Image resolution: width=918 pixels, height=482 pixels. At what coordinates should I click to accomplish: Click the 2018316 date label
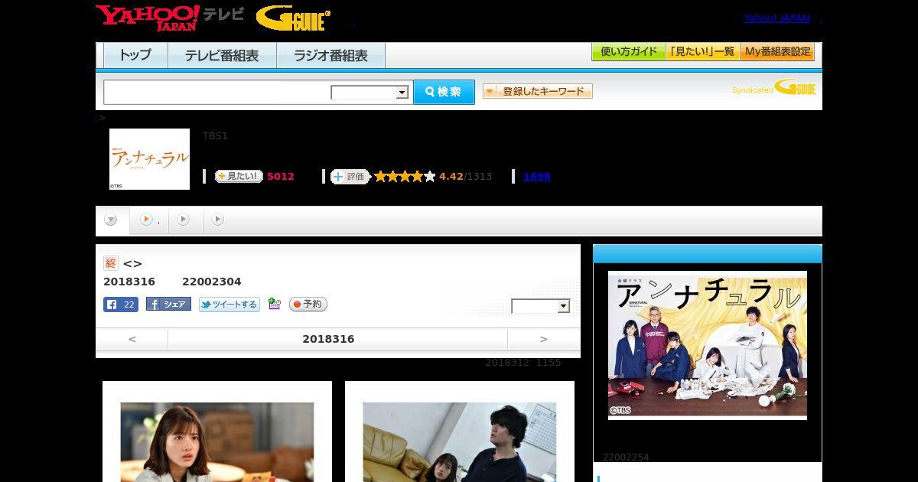328,339
